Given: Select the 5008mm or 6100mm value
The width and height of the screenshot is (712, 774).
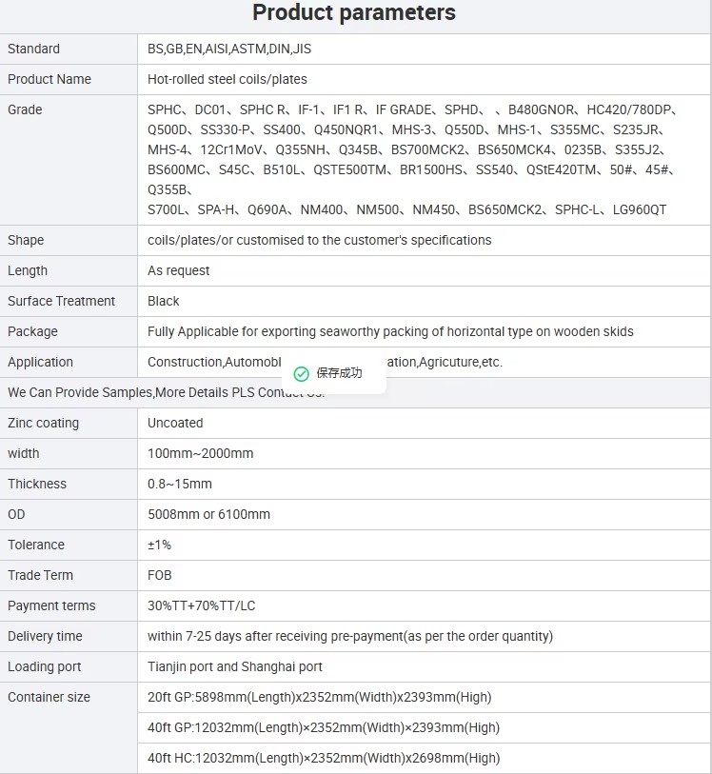Looking at the screenshot, I should [208, 515].
